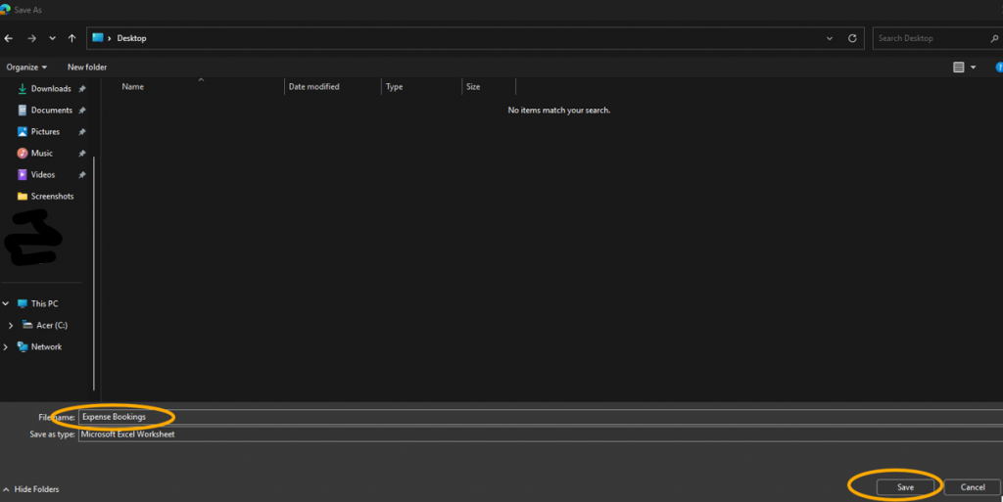The height and width of the screenshot is (502, 1003).
Task: Create a New folder
Action: pyautogui.click(x=87, y=68)
